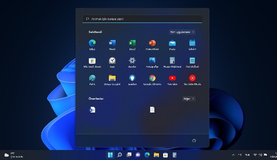
Task: Click the Diğer more button in recommendations
Action: [189, 99]
